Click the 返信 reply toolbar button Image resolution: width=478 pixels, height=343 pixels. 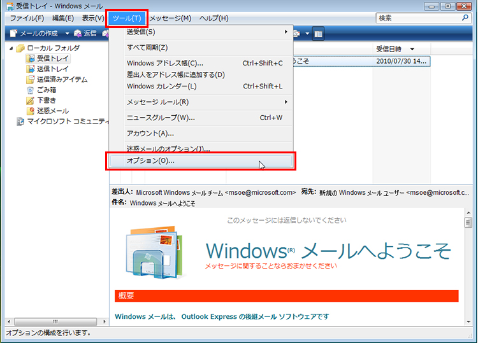pyautogui.click(x=85, y=33)
